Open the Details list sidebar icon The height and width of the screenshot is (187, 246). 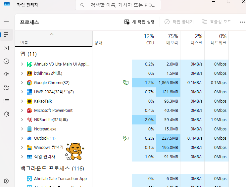6,101
